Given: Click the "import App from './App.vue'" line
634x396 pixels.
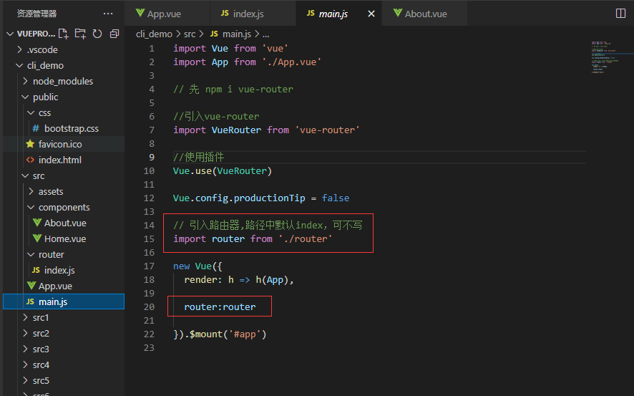Looking at the screenshot, I should pos(247,62).
